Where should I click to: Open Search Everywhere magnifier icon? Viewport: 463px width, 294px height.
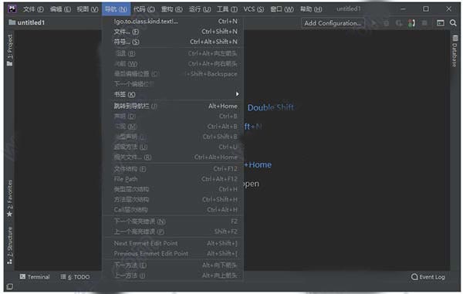(453, 22)
